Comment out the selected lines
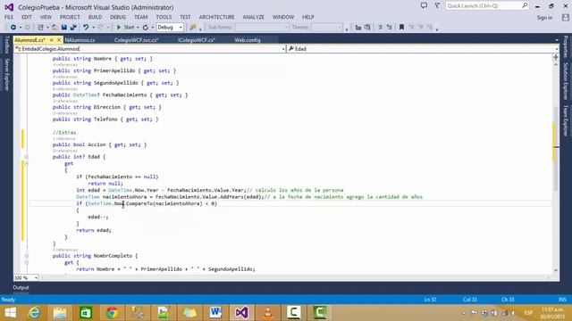Screen dimensions: 572x321 click(380, 28)
